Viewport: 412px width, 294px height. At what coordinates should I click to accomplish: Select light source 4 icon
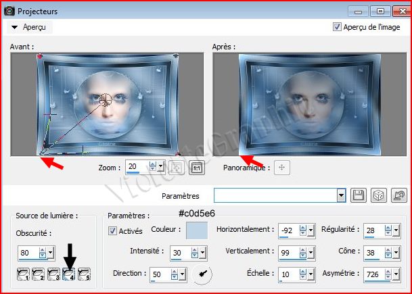click(69, 274)
